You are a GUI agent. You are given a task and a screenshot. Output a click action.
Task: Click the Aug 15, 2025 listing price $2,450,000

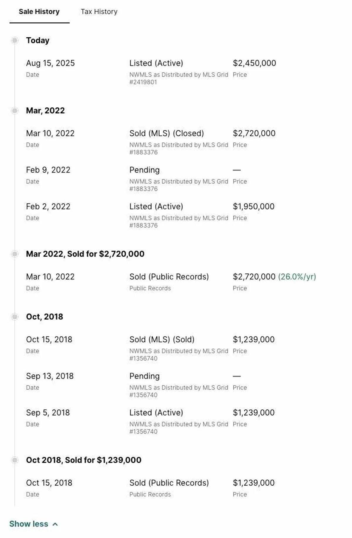click(254, 63)
